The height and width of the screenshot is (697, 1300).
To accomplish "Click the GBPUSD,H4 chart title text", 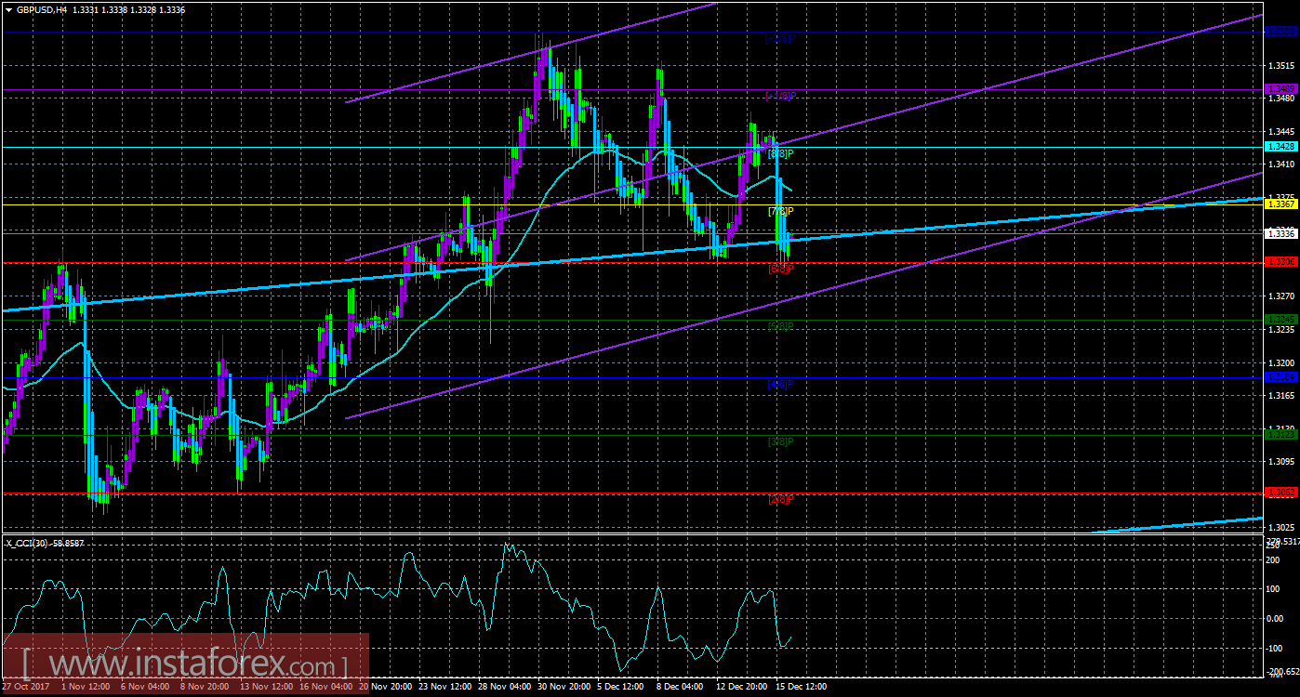I will [x=42, y=9].
